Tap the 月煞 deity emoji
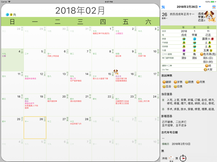The width and height of the screenshot is (217, 162). pyautogui.click(x=198, y=82)
